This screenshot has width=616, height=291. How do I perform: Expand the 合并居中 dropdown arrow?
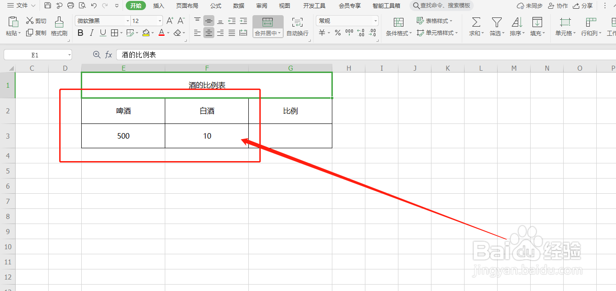[280, 34]
